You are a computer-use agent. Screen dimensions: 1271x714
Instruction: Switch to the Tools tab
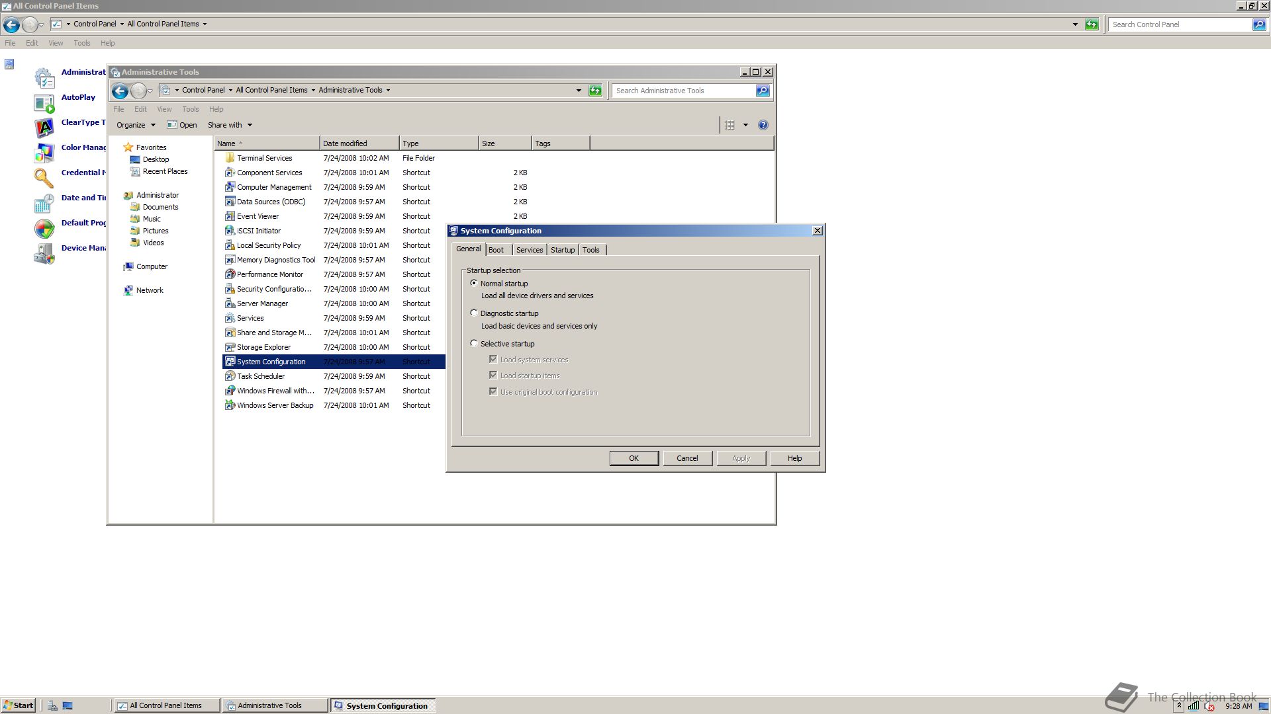coord(591,250)
